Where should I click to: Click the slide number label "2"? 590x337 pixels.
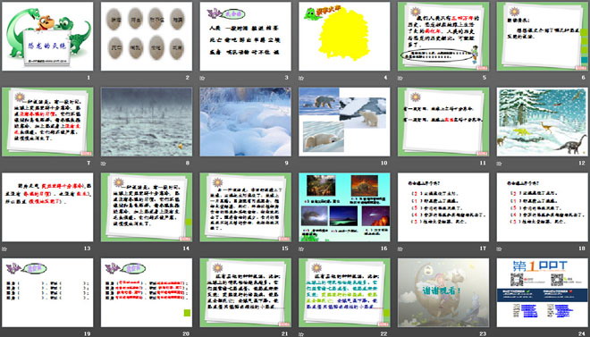coord(188,78)
